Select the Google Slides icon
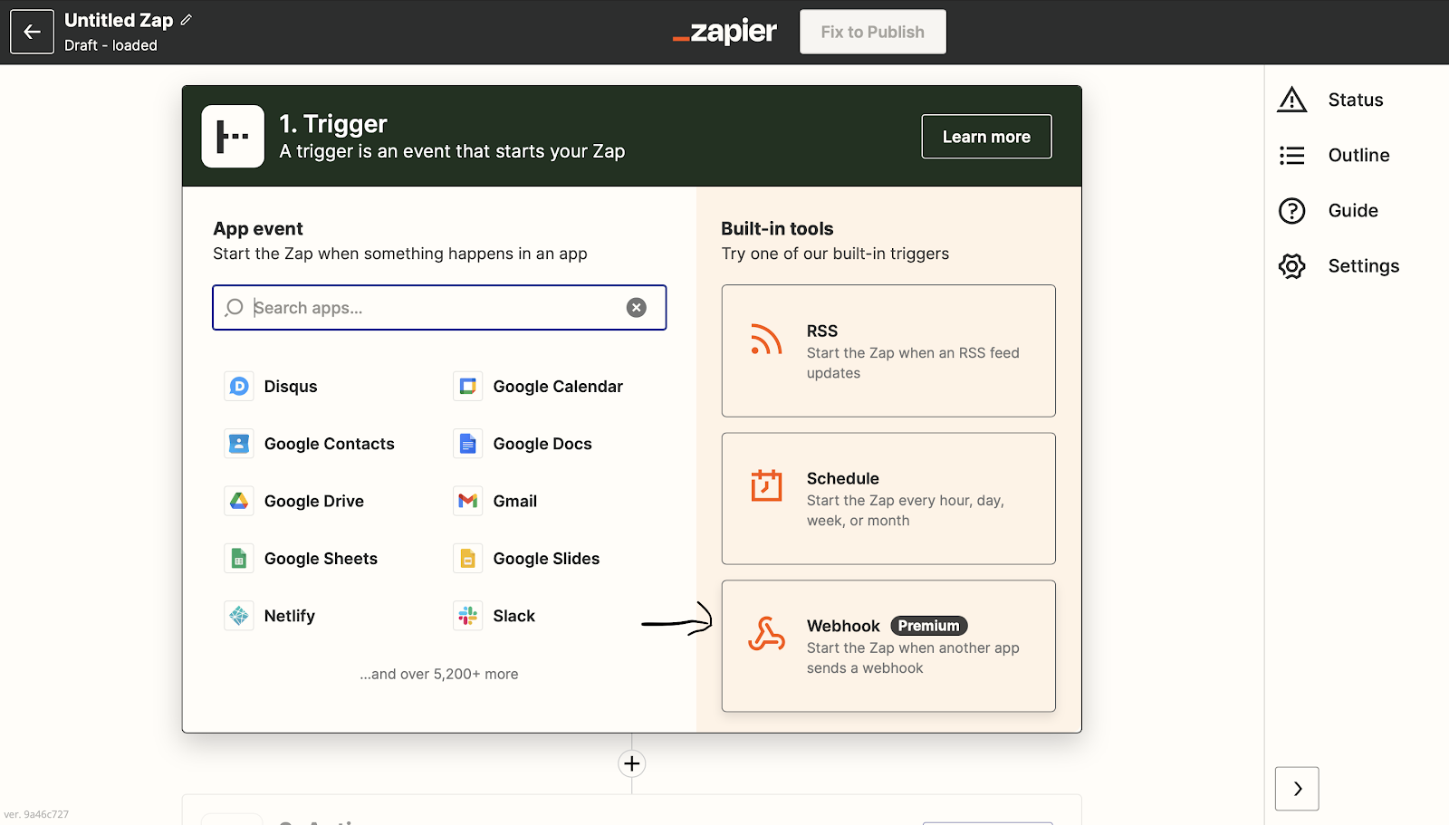The image size is (1449, 825). [x=468, y=559]
